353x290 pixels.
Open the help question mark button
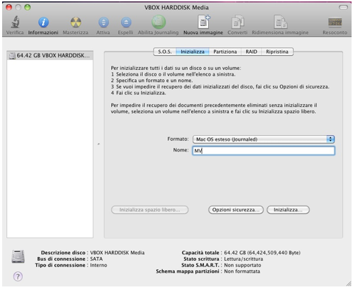18,276
